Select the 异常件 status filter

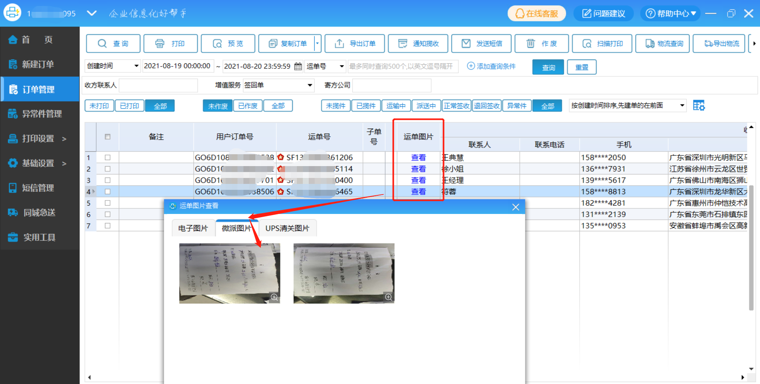(517, 106)
